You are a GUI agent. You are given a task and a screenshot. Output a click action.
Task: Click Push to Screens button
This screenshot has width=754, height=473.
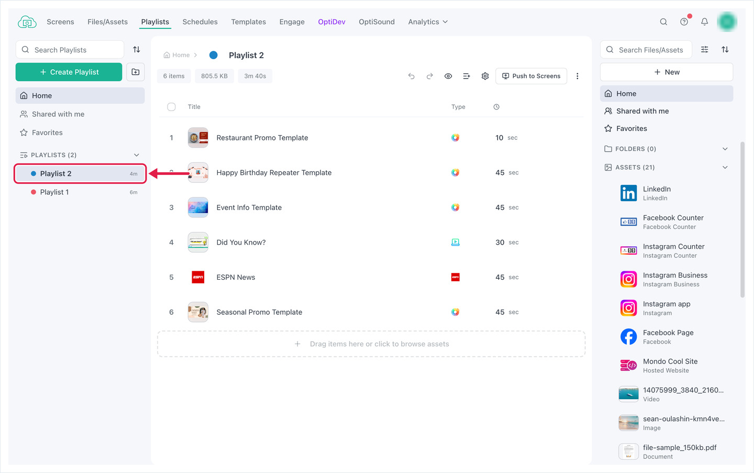coord(531,76)
